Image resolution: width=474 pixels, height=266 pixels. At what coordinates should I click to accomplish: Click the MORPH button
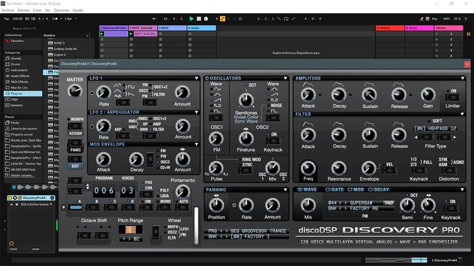[x=75, y=126]
